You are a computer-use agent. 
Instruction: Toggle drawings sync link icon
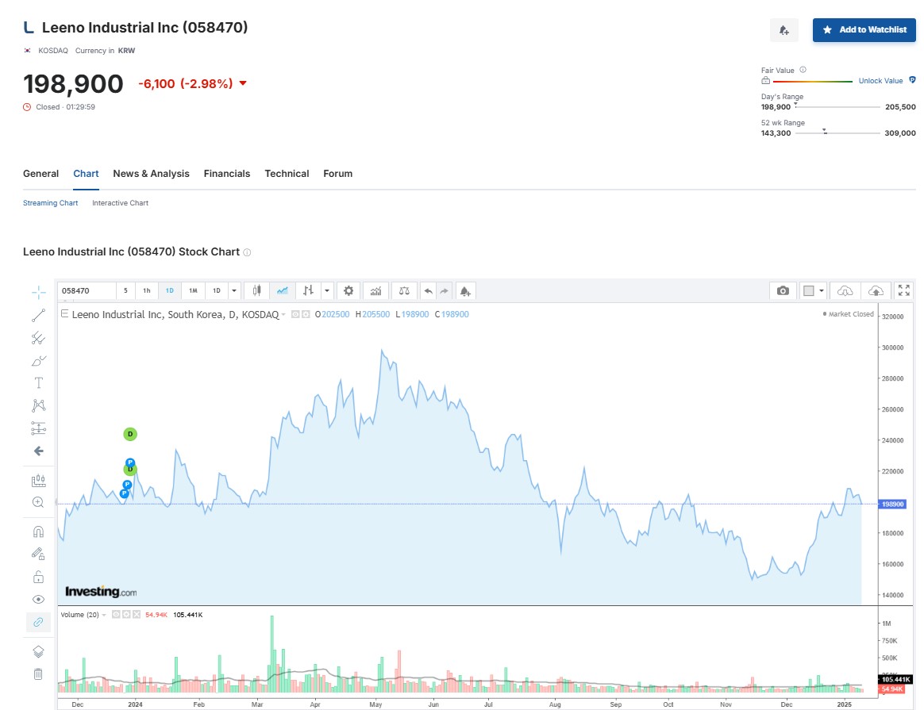[x=38, y=622]
